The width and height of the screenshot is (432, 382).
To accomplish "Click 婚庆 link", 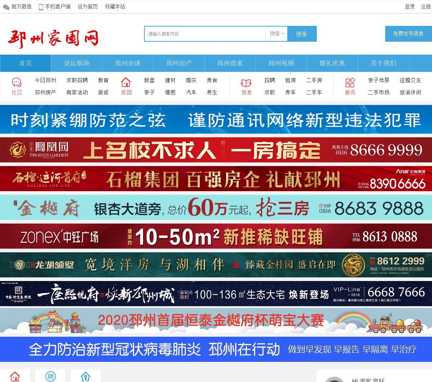I will click(x=191, y=80).
